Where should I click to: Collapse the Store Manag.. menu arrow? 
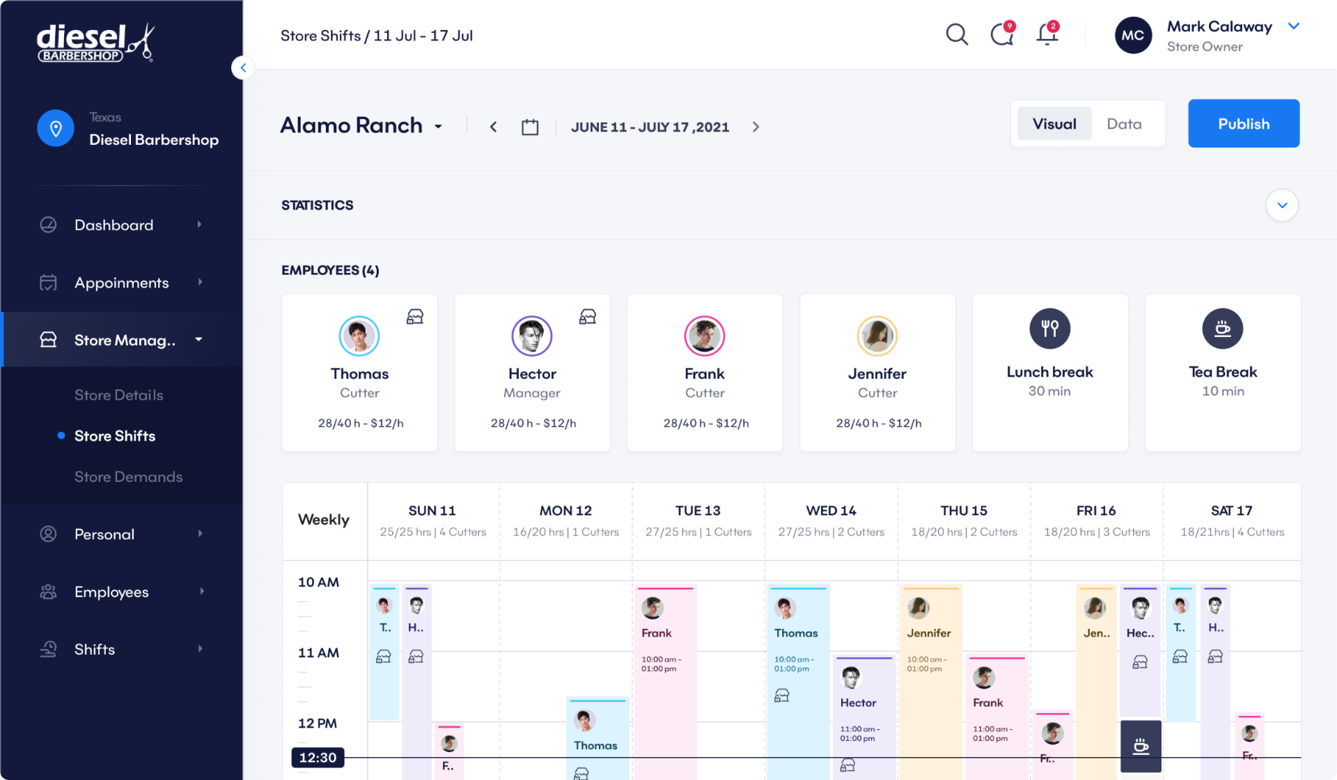pyautogui.click(x=199, y=339)
